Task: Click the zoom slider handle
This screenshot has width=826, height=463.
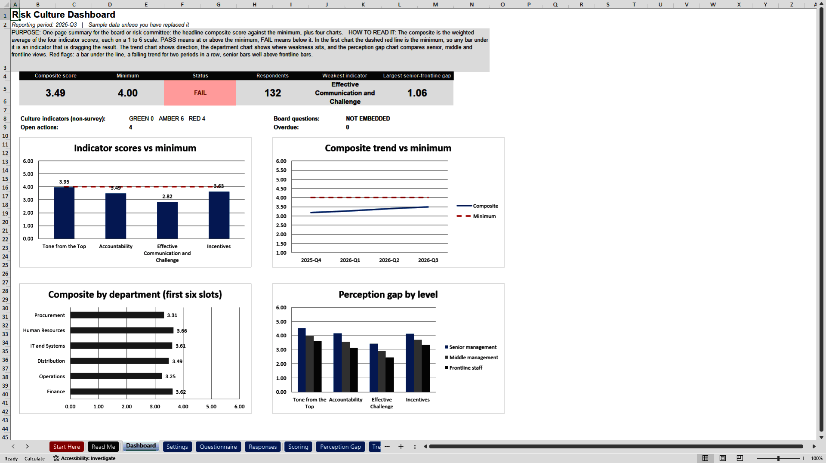Action: [x=778, y=458]
